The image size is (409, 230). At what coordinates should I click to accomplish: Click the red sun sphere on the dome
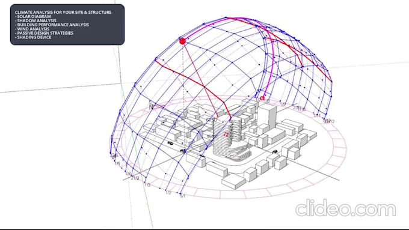(183, 41)
